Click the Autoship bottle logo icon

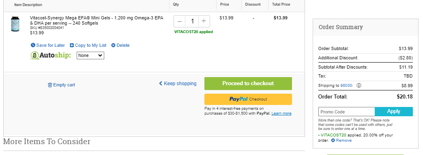[34, 55]
